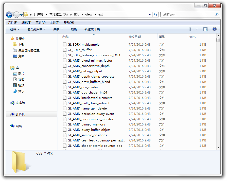Click the change view icon

[x=191, y=29]
